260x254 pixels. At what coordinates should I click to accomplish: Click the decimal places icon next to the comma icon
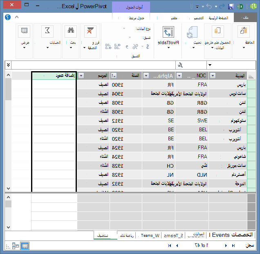(117, 47)
